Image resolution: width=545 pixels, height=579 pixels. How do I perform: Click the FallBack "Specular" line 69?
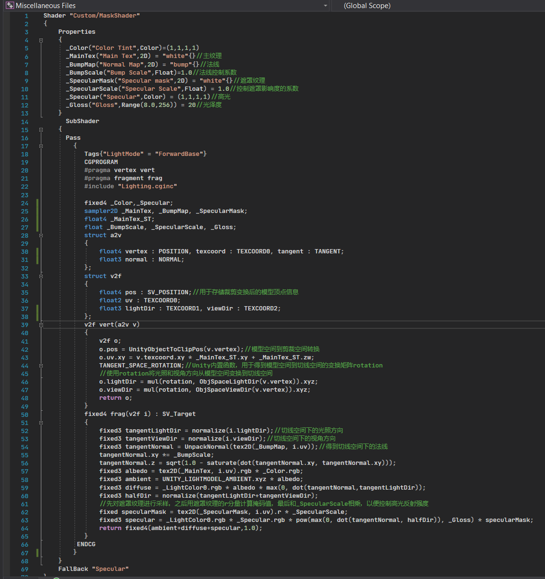(x=94, y=569)
